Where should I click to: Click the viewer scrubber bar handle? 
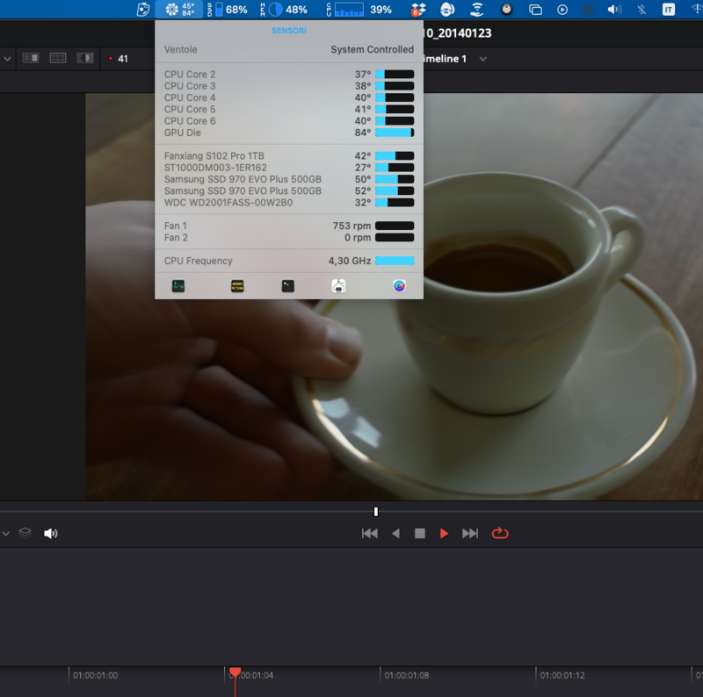(x=375, y=511)
